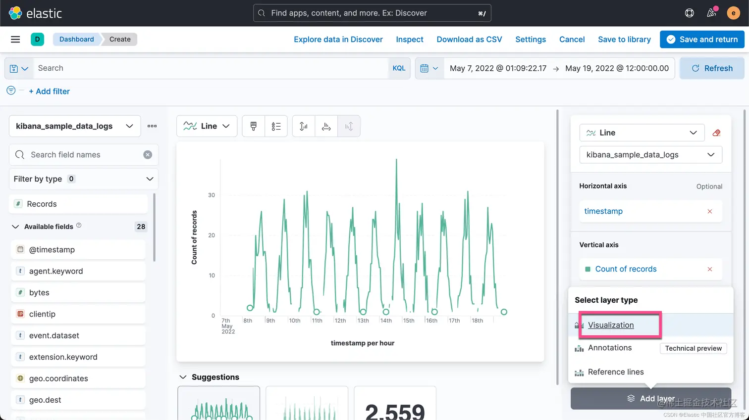The image size is (749, 420).
Task: Open the legend settings icon
Action: coord(276,126)
